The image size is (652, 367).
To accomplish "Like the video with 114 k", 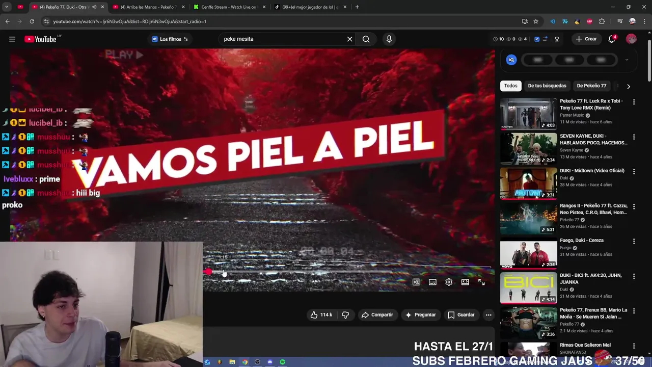I will 321,315.
